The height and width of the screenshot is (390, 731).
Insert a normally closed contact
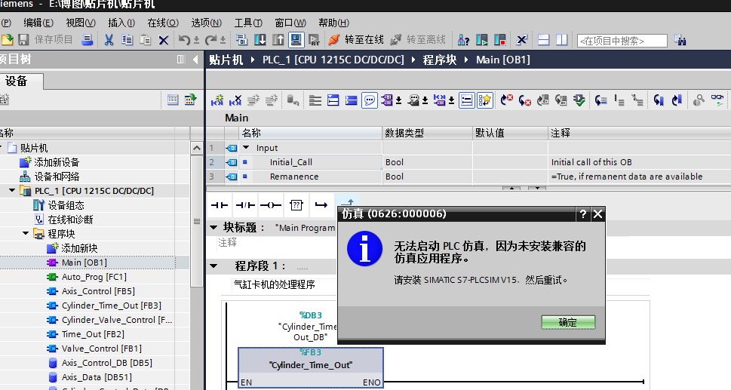pyautogui.click(x=244, y=204)
